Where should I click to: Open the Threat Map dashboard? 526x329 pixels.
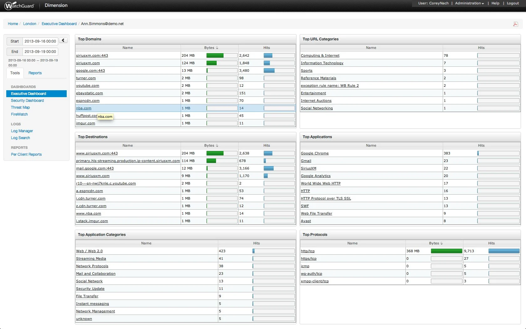point(20,107)
